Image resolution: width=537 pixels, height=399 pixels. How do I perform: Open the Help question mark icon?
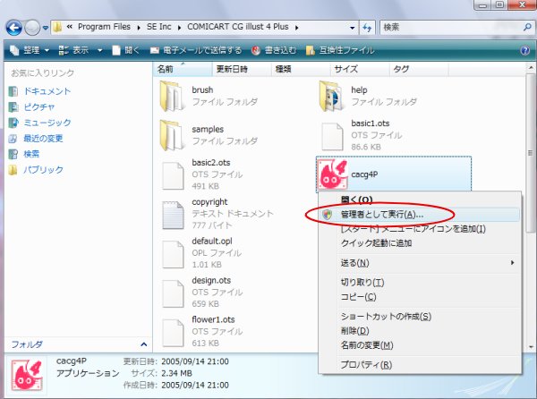(525, 51)
